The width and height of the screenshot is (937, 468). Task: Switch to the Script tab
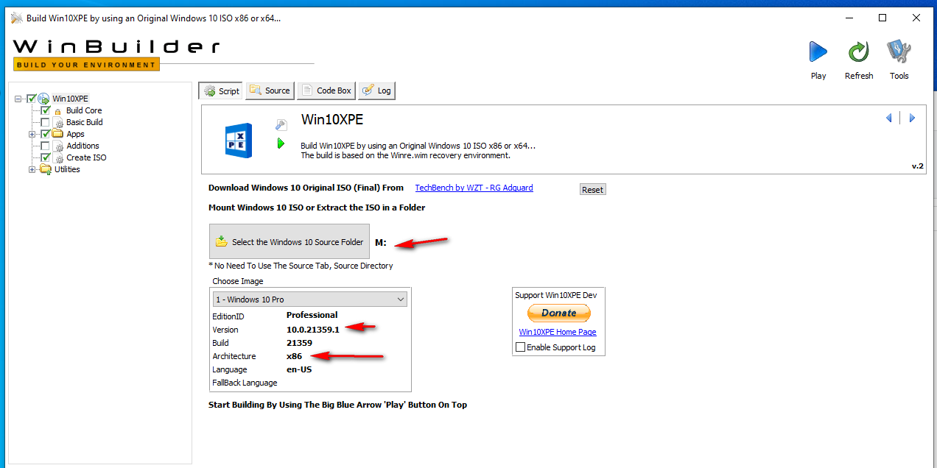[x=220, y=91]
